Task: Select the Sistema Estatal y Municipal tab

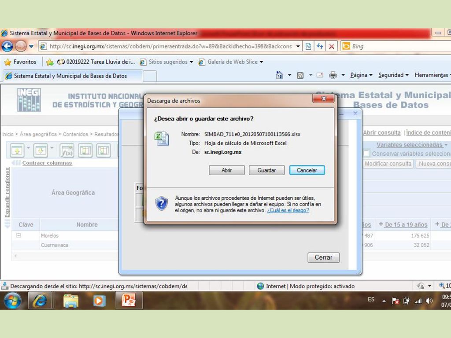Action: point(73,76)
